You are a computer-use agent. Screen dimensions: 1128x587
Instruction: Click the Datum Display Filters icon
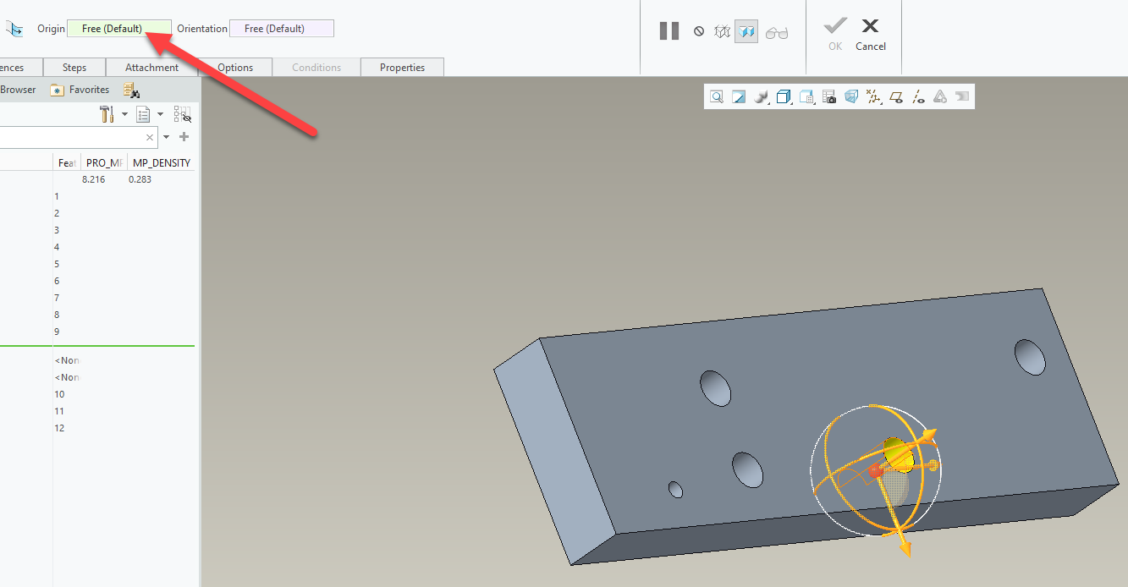[x=873, y=96]
